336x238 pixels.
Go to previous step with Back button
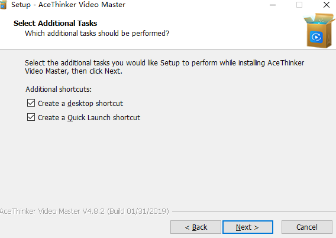[x=196, y=227]
